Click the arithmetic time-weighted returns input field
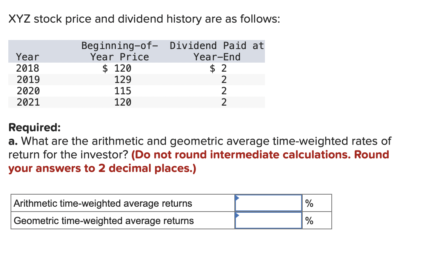Screen dimensions: 434x261 [268, 203]
